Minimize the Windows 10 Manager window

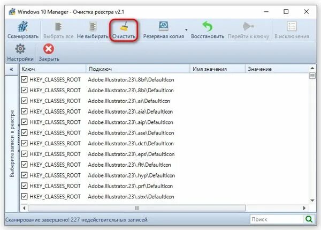point(266,12)
